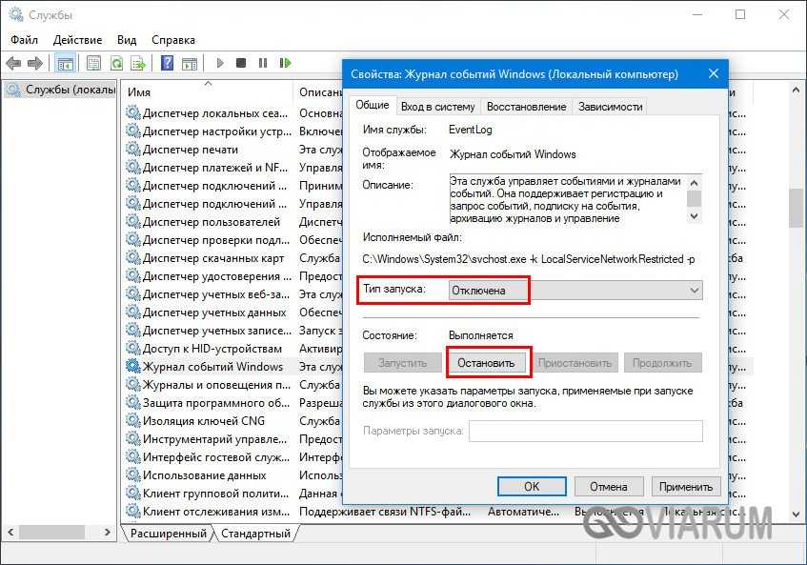Switch to the Восстановление tab
The width and height of the screenshot is (807, 565).
point(527,107)
